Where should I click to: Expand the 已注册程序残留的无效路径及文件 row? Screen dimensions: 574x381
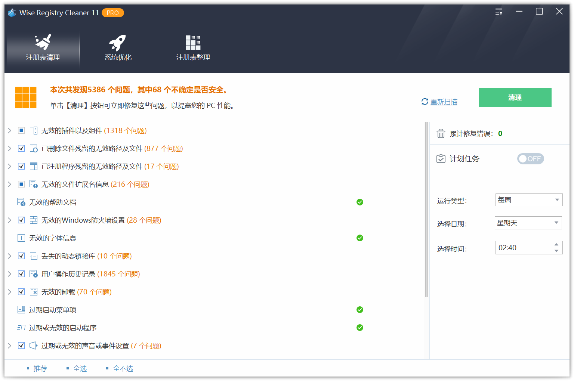point(10,166)
